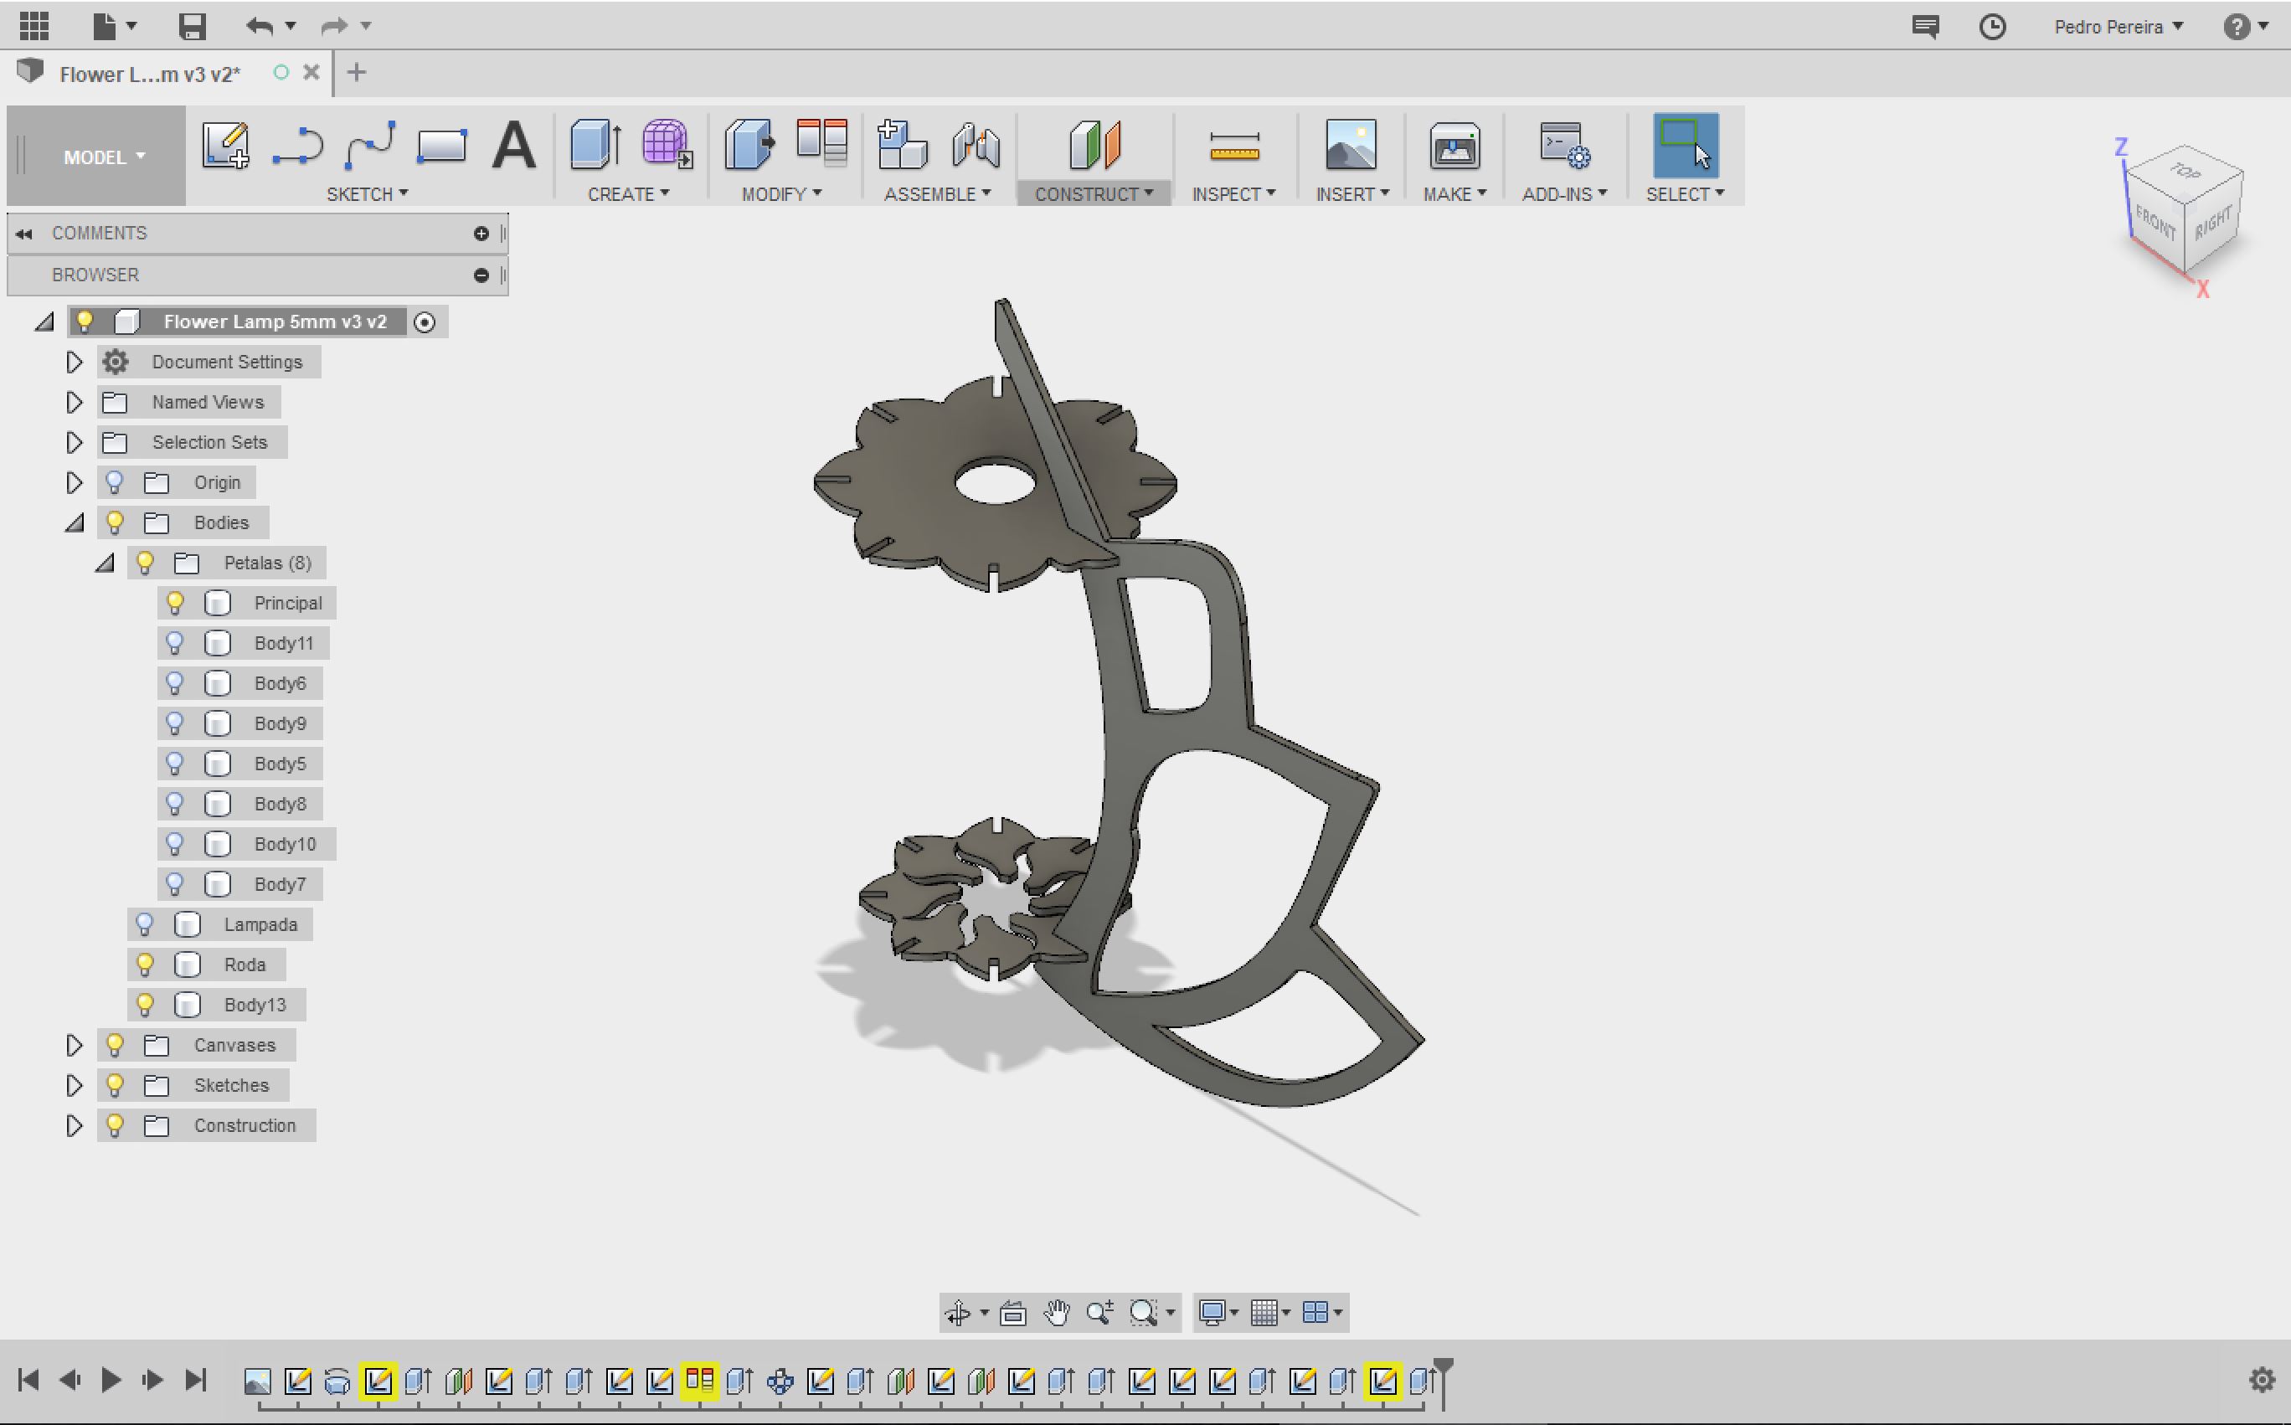Click the Save disk icon

coord(191,25)
